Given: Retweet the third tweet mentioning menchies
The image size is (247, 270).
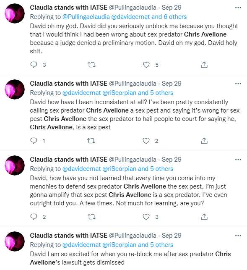Looking at the screenshot, I should click(x=91, y=217).
